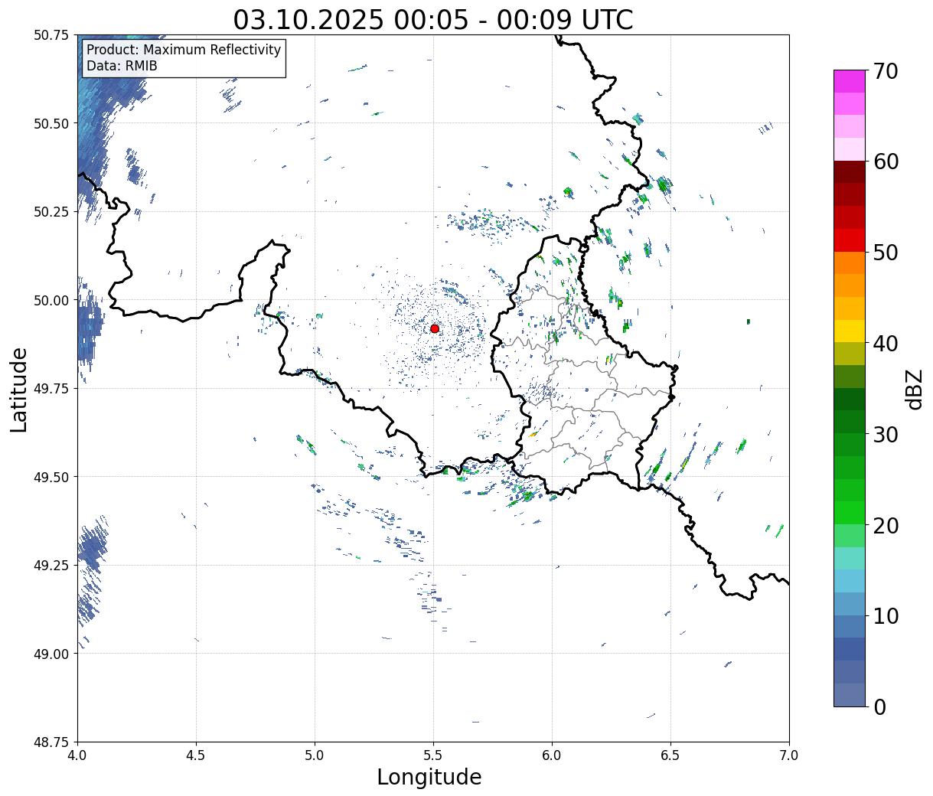Click the magenta swatch at top of colorbar
This screenshot has height=796, width=933.
pyautogui.click(x=850, y=81)
